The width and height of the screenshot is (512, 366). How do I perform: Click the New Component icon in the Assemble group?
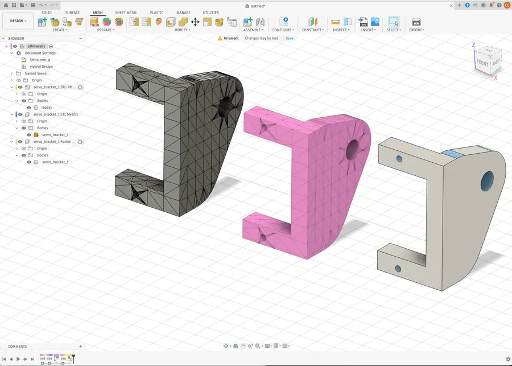point(248,22)
